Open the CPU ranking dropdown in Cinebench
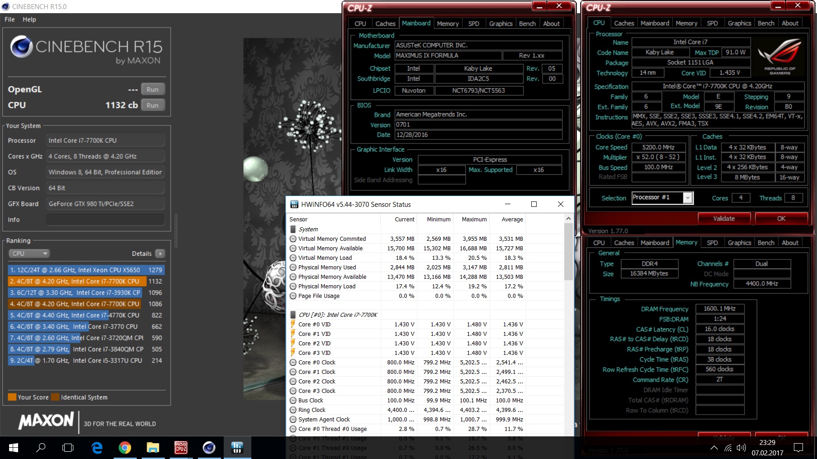Screen dimensions: 817x459 (29, 253)
